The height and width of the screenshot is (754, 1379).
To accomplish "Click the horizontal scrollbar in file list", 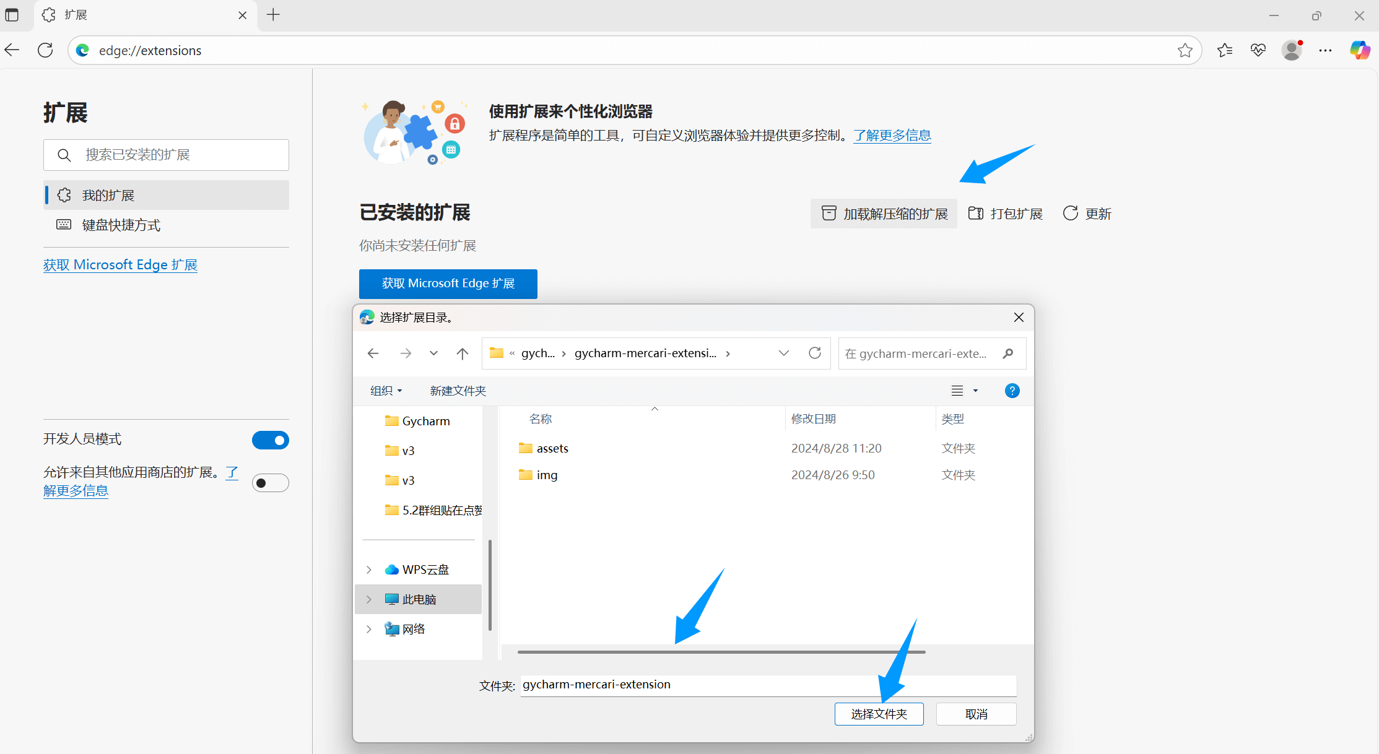I will 721,652.
